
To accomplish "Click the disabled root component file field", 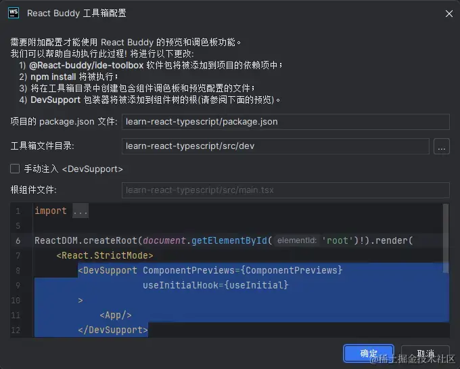I will click(x=285, y=190).
